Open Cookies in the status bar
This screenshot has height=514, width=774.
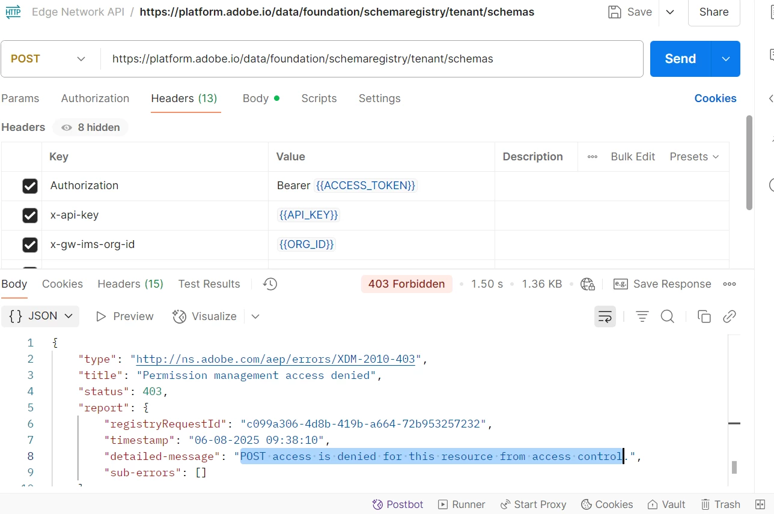click(607, 504)
